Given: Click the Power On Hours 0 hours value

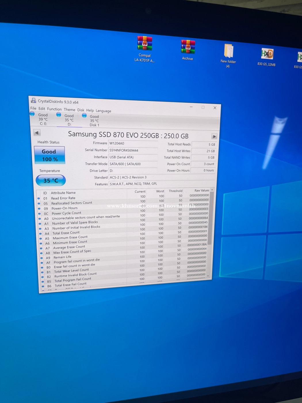Looking at the screenshot, I should [x=203, y=170].
